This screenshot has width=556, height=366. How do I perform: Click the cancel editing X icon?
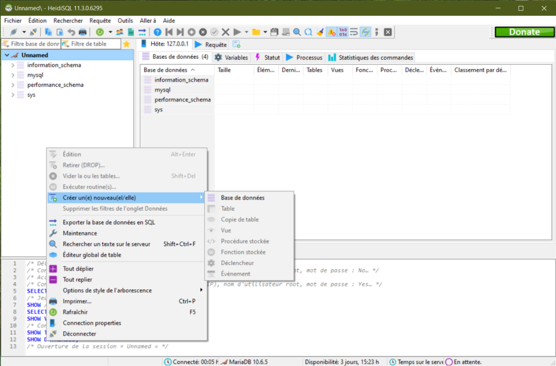225,32
